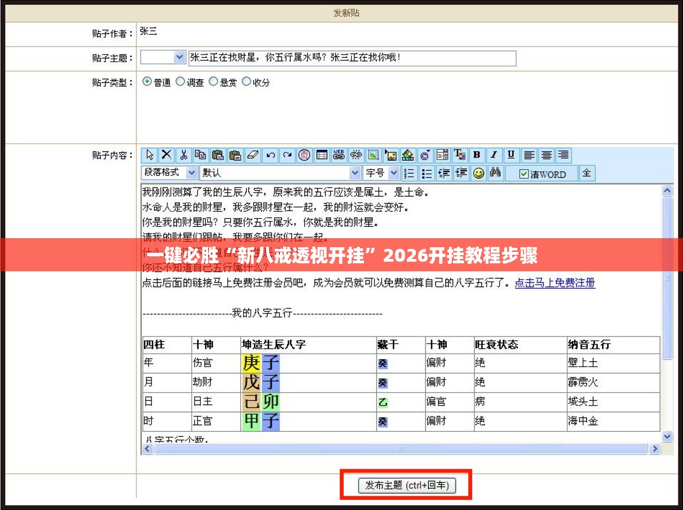Click the decrease indent icon
This screenshot has width=683, height=510.
444,173
